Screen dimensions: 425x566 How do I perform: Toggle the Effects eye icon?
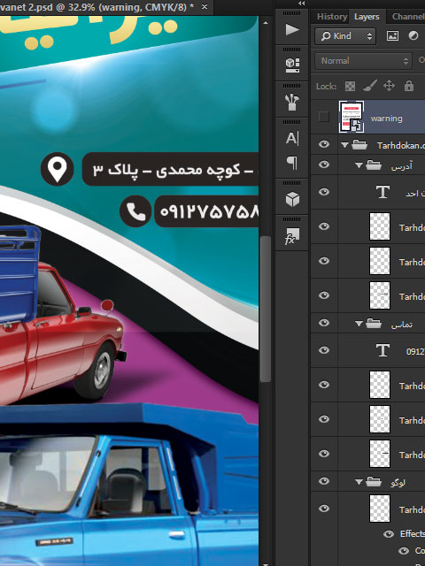pos(389,534)
